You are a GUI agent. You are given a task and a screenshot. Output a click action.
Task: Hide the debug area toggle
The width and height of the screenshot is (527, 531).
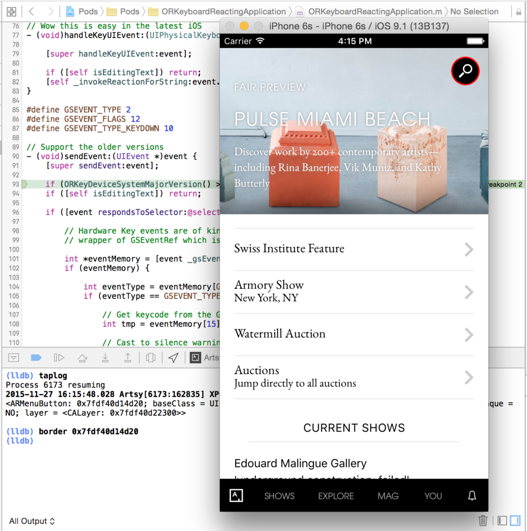(x=13, y=358)
